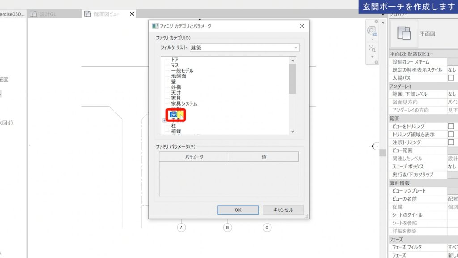The width and height of the screenshot is (458, 258).
Task: Open the zoom tool dropdown arrow
Action: pos(372,57)
